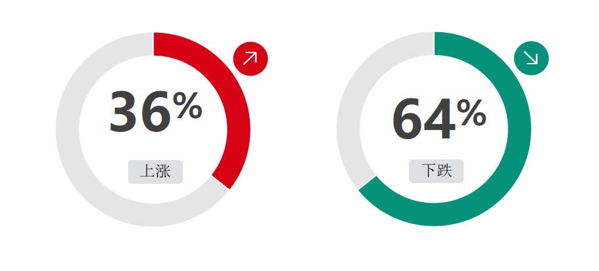The width and height of the screenshot is (599, 271).
Task: Select the 上涨 label badge
Action: click(x=155, y=171)
